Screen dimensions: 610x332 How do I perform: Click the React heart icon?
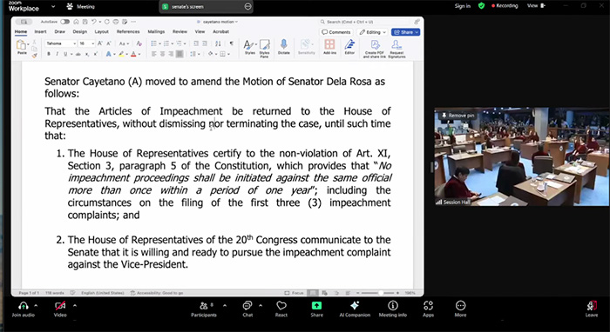click(x=281, y=309)
